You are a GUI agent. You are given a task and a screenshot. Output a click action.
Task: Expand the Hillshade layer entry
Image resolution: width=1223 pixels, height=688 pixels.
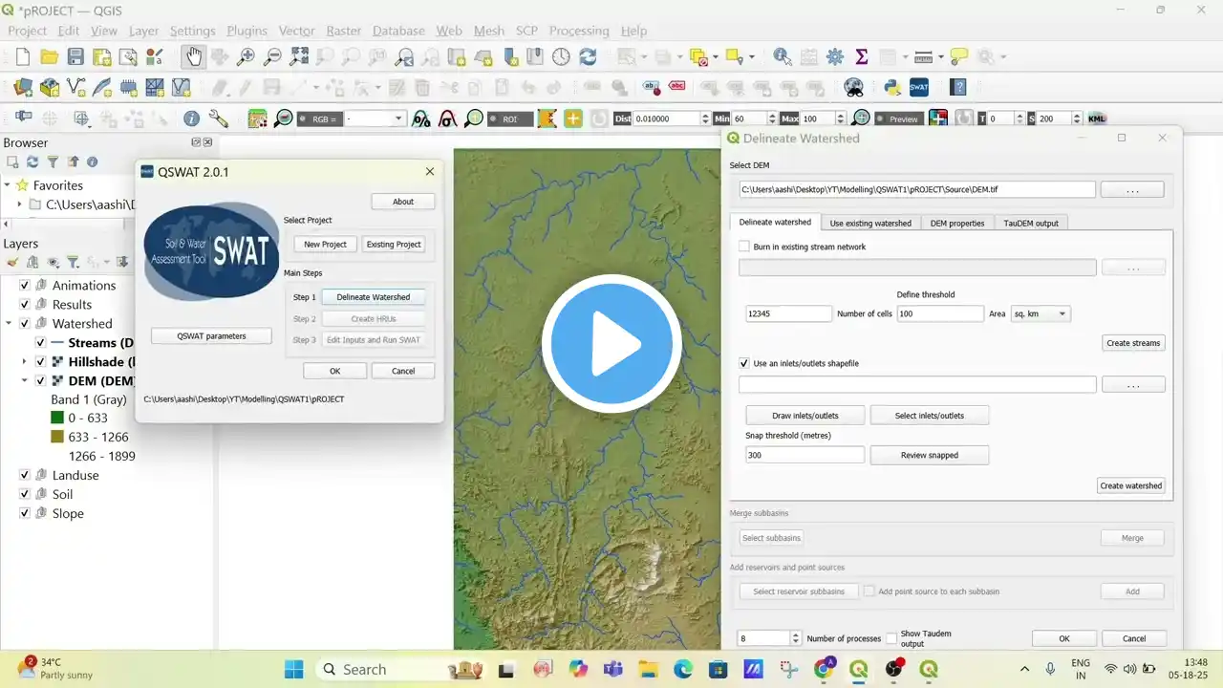point(24,362)
